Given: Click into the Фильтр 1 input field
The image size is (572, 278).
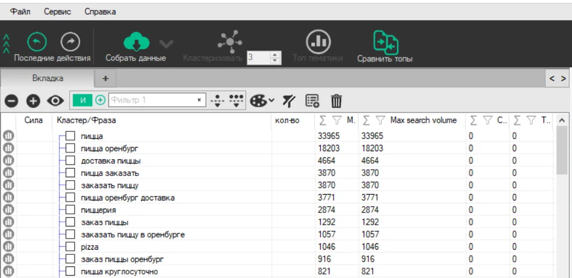Looking at the screenshot, I should point(151,100).
